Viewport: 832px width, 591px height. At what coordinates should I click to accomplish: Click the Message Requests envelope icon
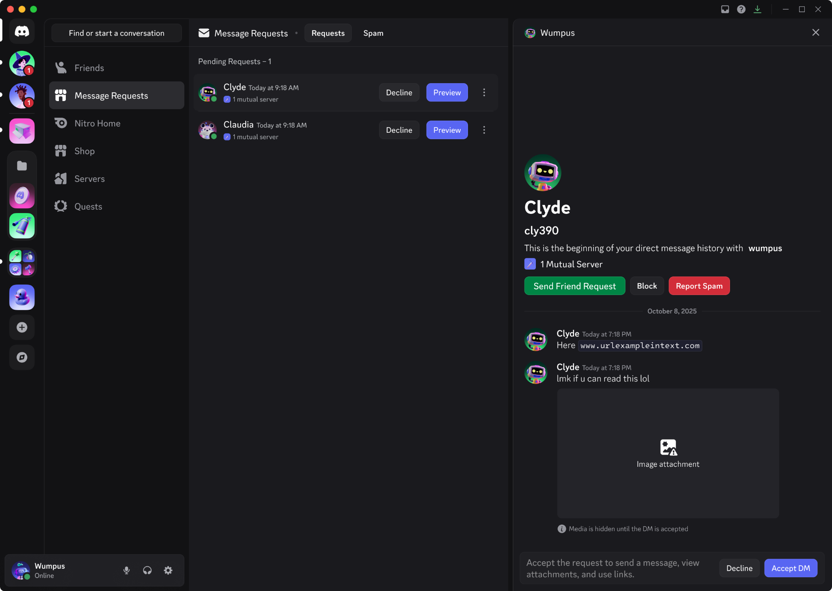click(x=204, y=33)
